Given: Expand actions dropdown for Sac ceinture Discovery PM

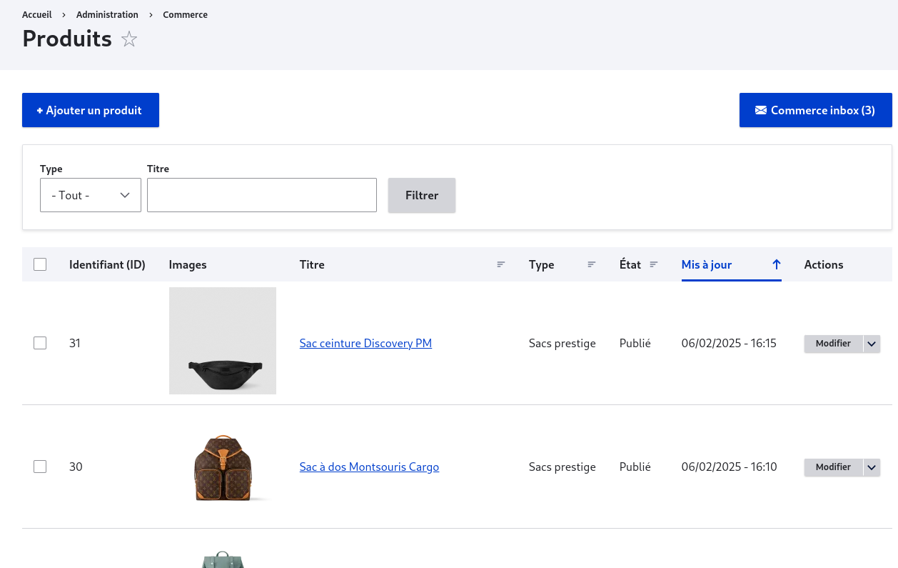Looking at the screenshot, I should click(x=872, y=344).
